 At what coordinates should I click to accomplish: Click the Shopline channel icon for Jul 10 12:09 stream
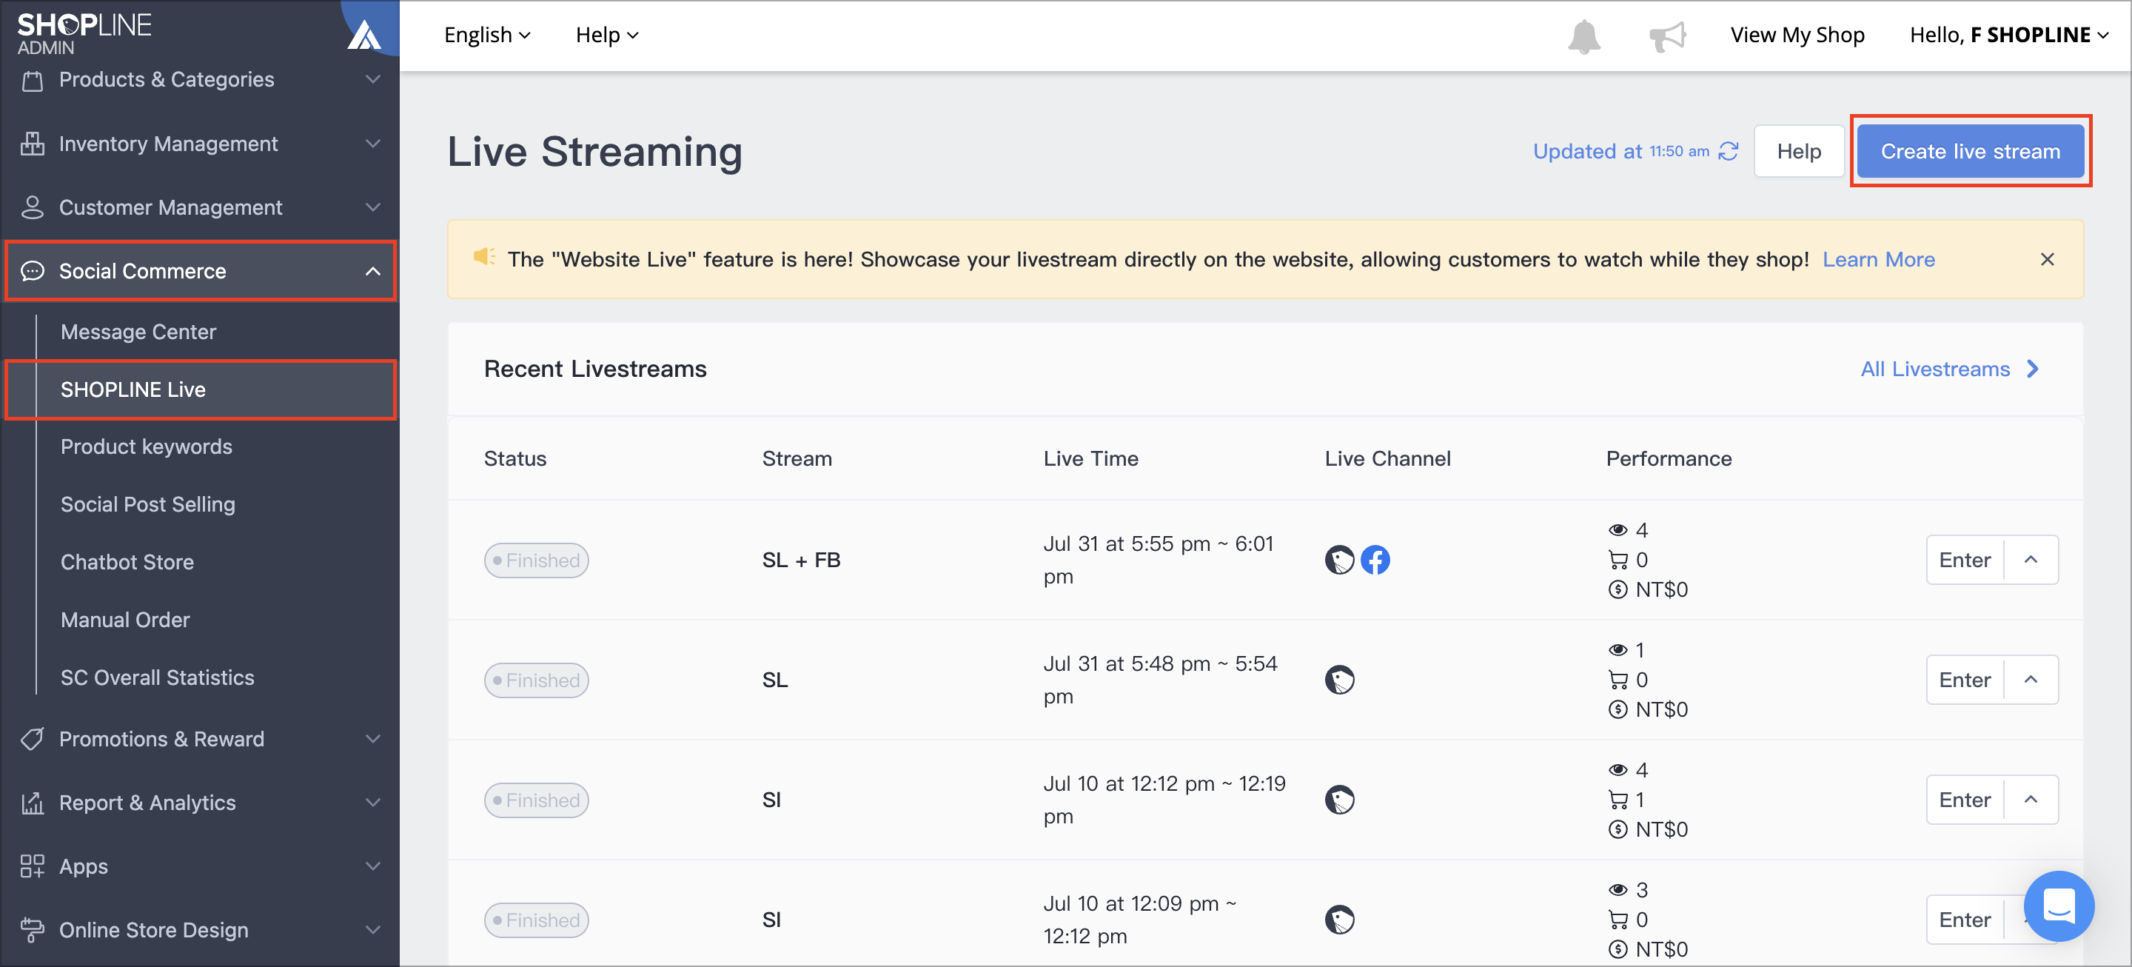click(1339, 920)
